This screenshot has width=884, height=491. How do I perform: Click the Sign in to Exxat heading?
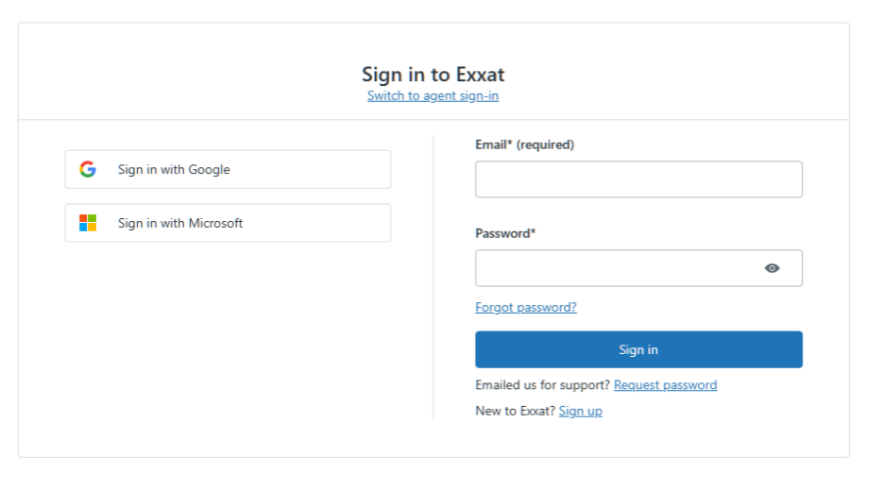point(433,75)
